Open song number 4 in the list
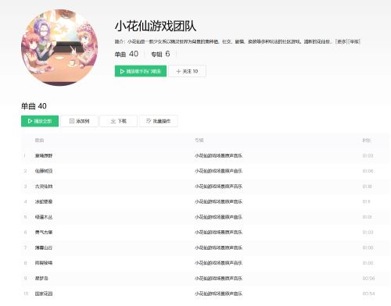The width and height of the screenshot is (391, 306). pyautogui.click(x=44, y=201)
